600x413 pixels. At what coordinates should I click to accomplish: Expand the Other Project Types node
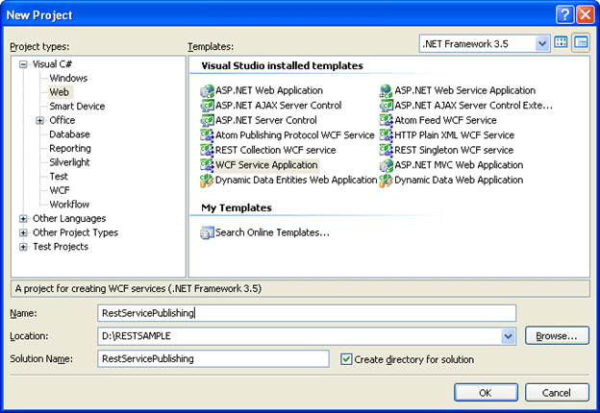[23, 232]
